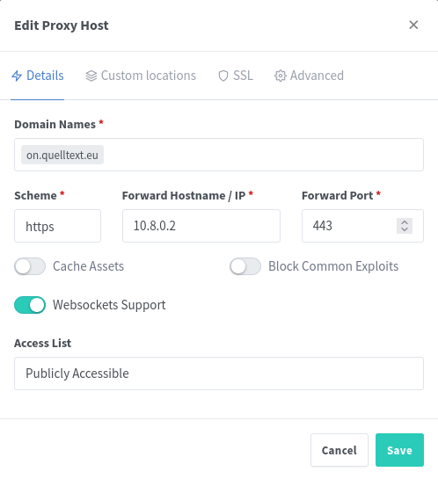438x479 pixels.
Task: Close the Edit Proxy Host dialog
Action: pos(413,25)
